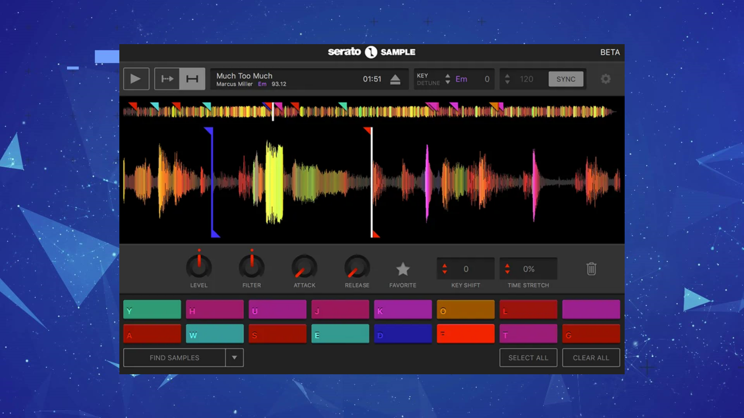744x418 pixels.
Task: Click the white playhead in track overview
Action: pyautogui.click(x=273, y=111)
